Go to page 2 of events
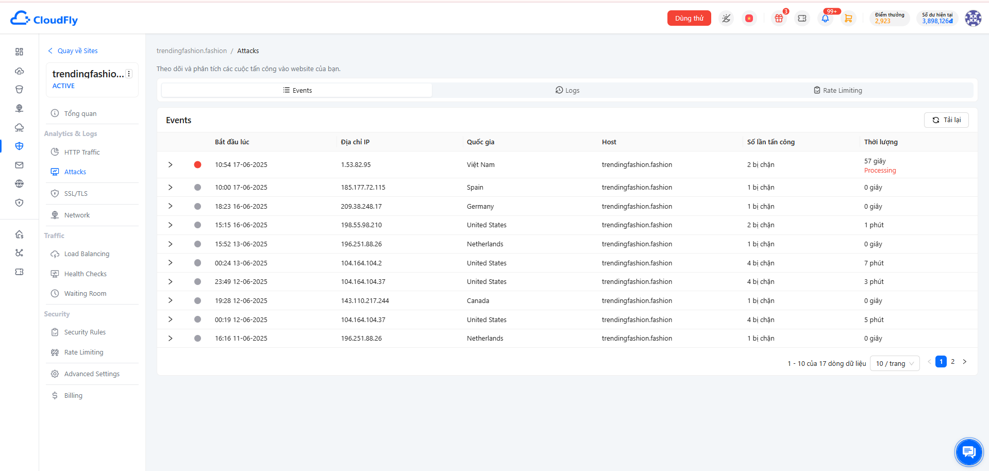989x471 pixels. [x=953, y=362]
